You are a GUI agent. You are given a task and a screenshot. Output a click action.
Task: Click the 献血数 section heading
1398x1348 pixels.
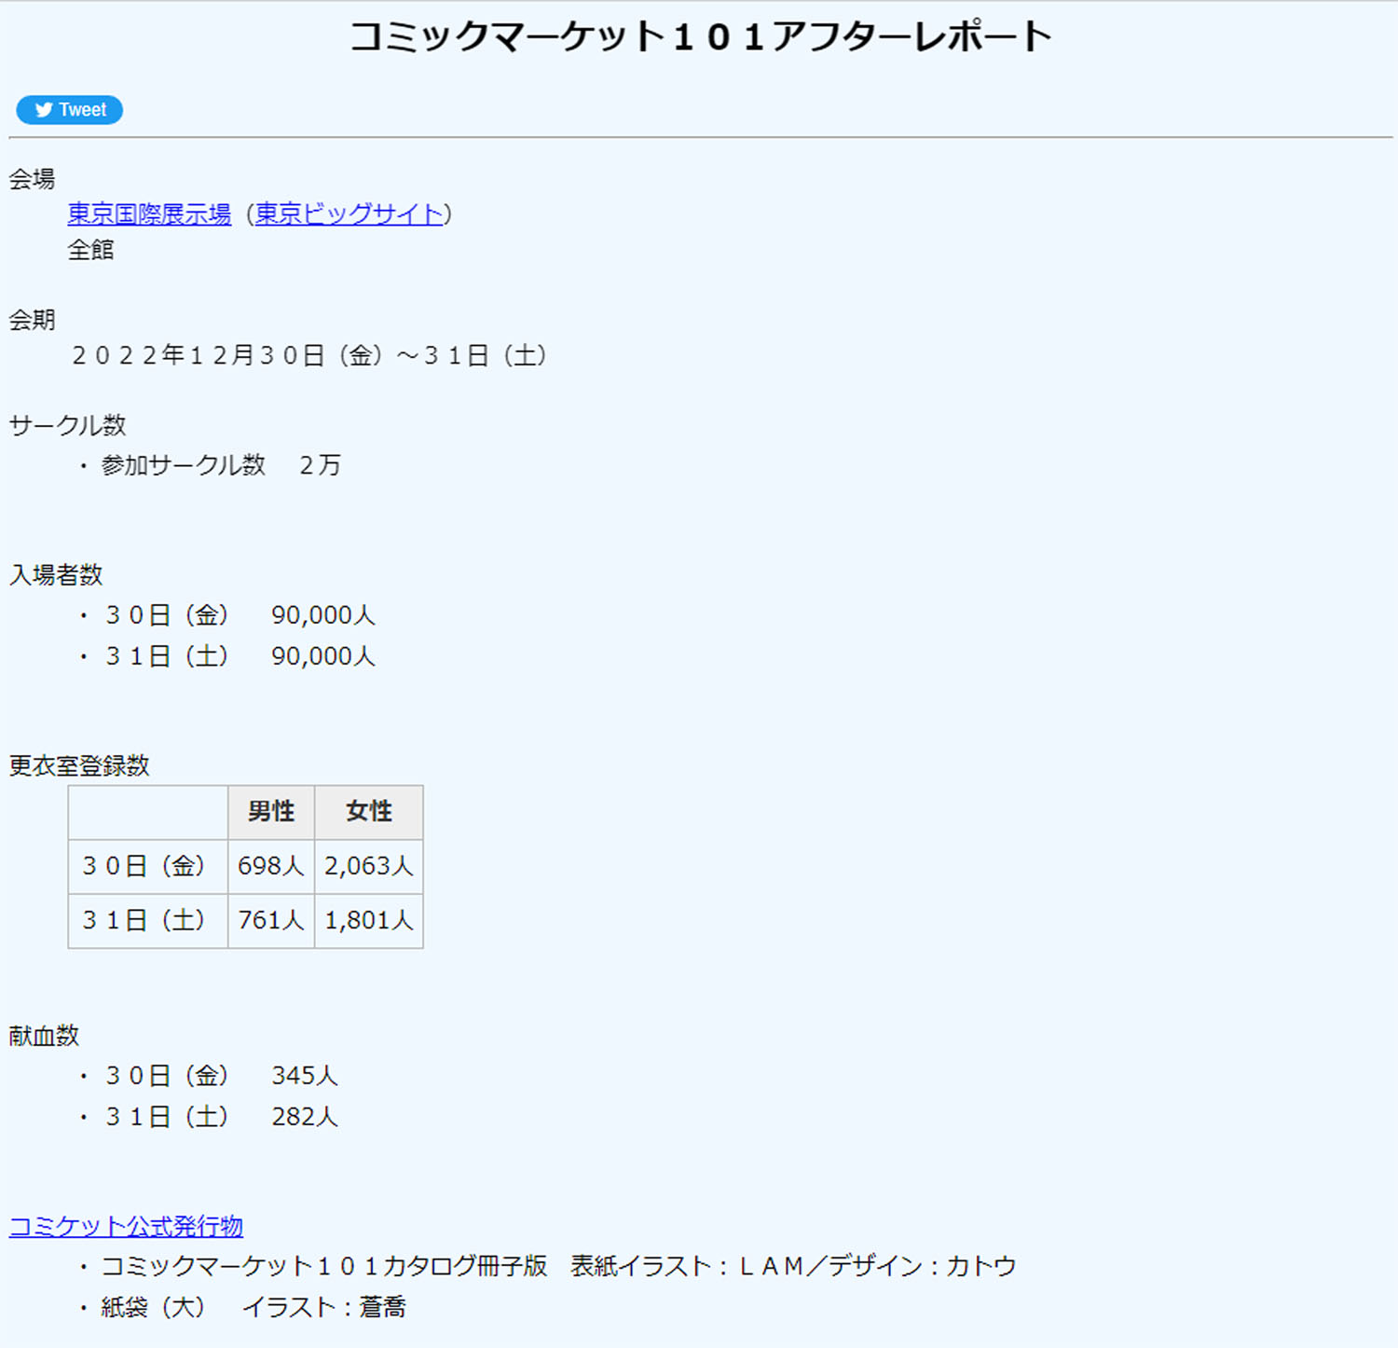point(44,1035)
